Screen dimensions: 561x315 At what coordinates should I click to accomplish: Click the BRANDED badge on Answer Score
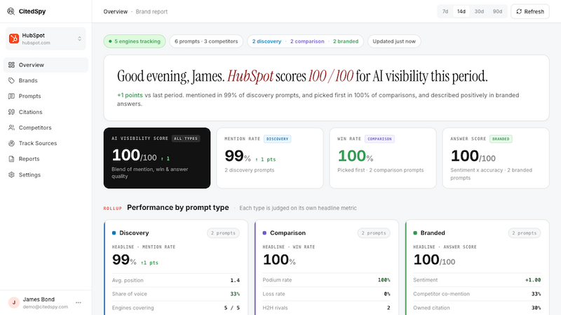click(501, 139)
